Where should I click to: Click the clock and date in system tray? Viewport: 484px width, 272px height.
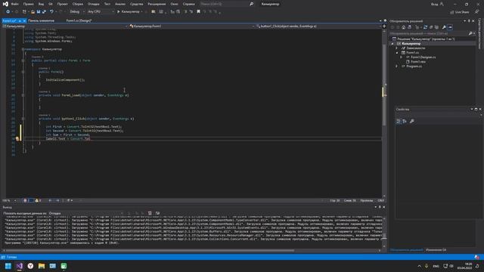[464, 266]
